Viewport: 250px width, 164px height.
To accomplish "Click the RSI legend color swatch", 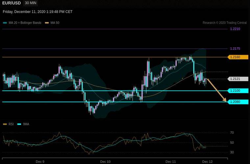I will tap(5, 124).
